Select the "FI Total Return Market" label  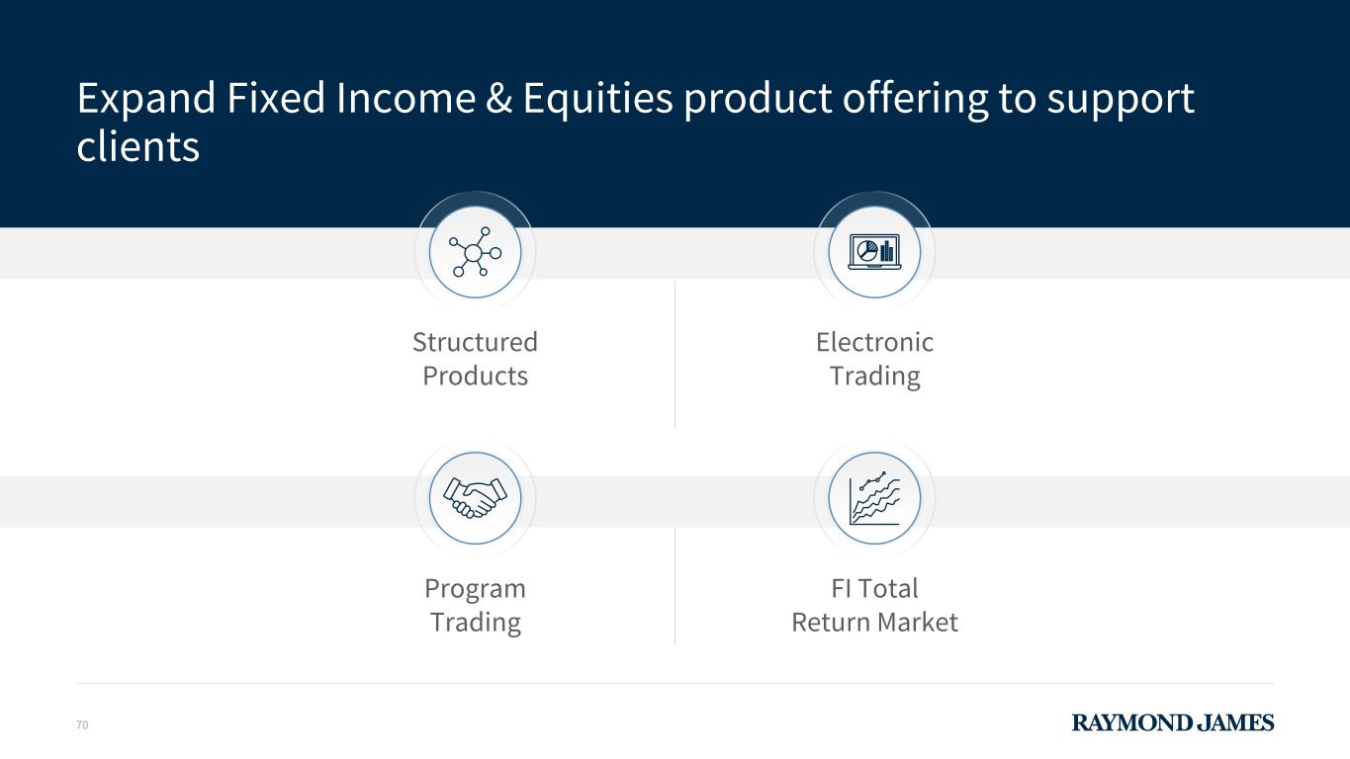pyautogui.click(x=874, y=605)
